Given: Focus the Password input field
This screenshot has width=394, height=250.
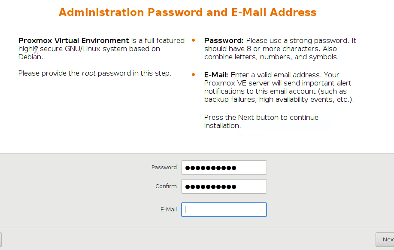Looking at the screenshot, I should pos(224,168).
